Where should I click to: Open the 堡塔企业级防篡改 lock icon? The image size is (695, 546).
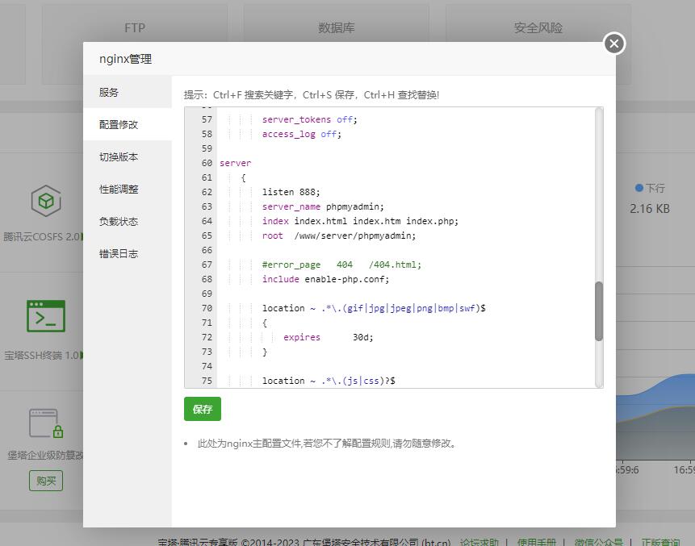tap(45, 423)
